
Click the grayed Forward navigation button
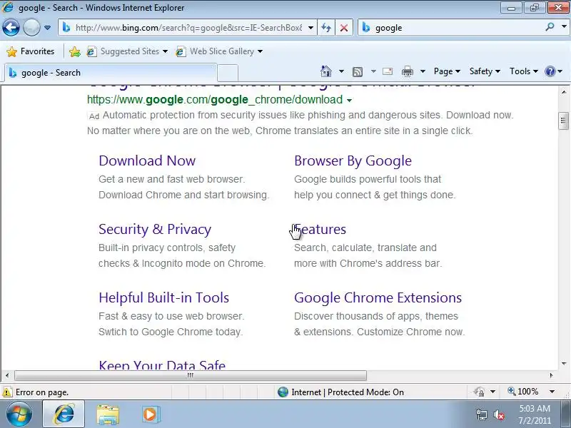click(31, 28)
